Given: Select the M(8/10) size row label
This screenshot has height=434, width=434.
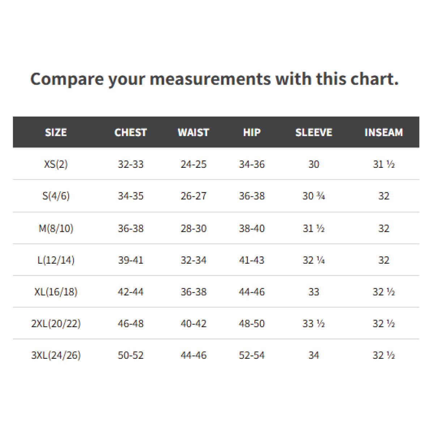Looking at the screenshot, I should (x=56, y=229).
